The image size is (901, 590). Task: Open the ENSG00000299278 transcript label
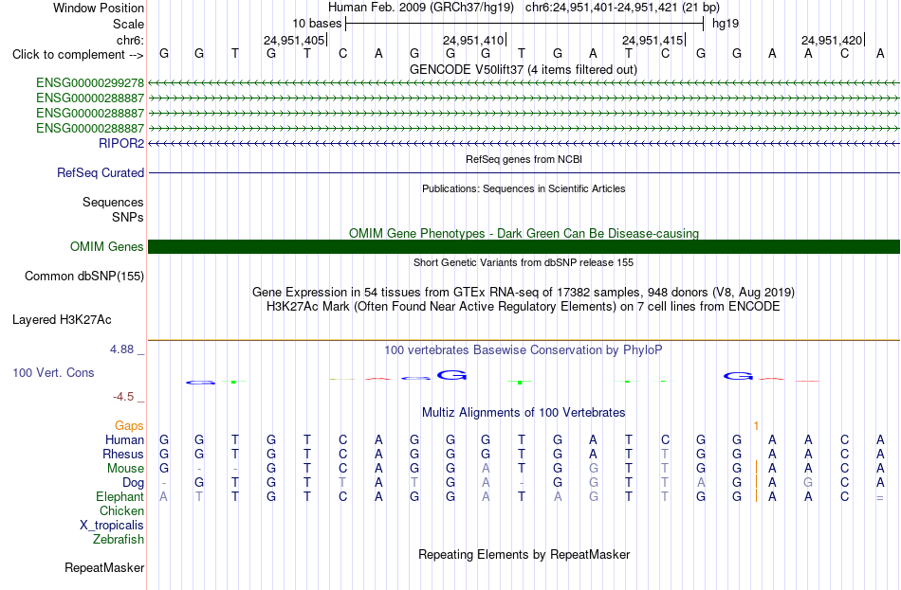pos(90,83)
